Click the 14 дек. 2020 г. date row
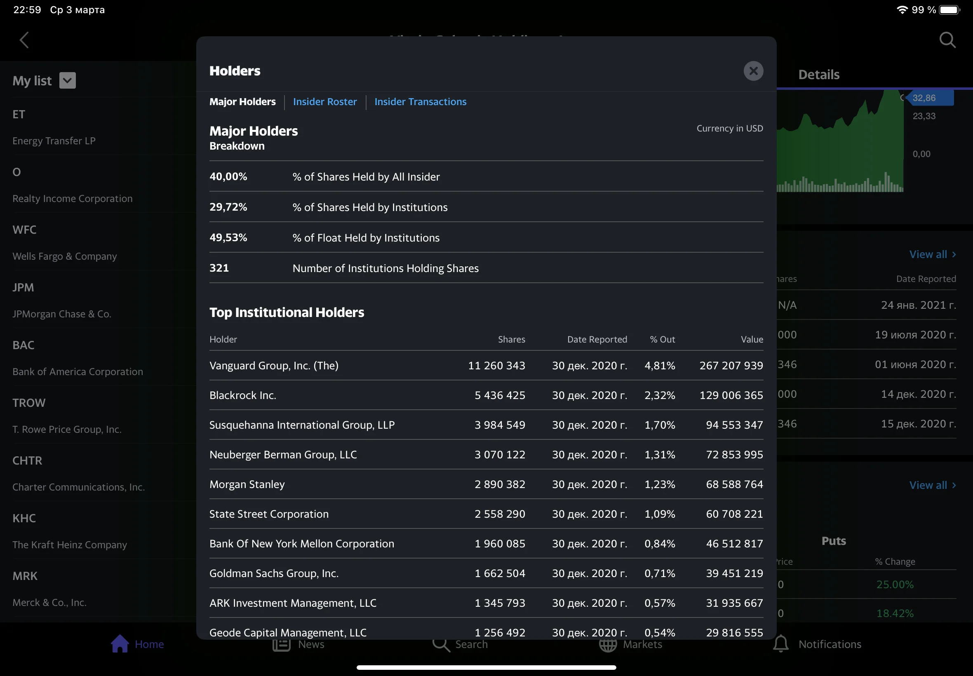Viewport: 973px width, 676px height. coord(918,394)
